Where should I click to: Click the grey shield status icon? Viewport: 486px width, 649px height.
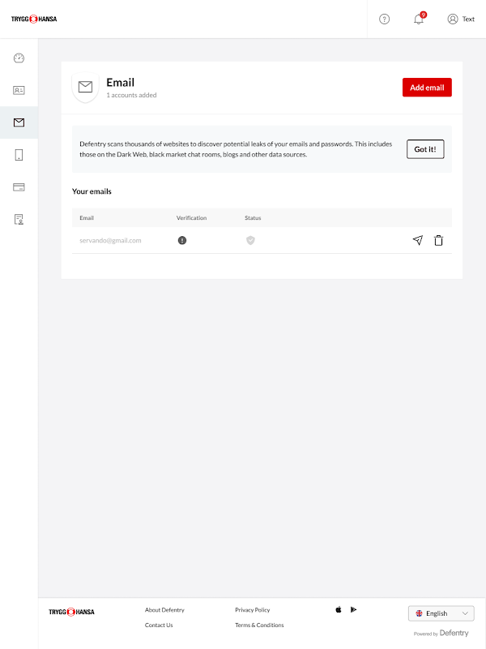(x=250, y=240)
